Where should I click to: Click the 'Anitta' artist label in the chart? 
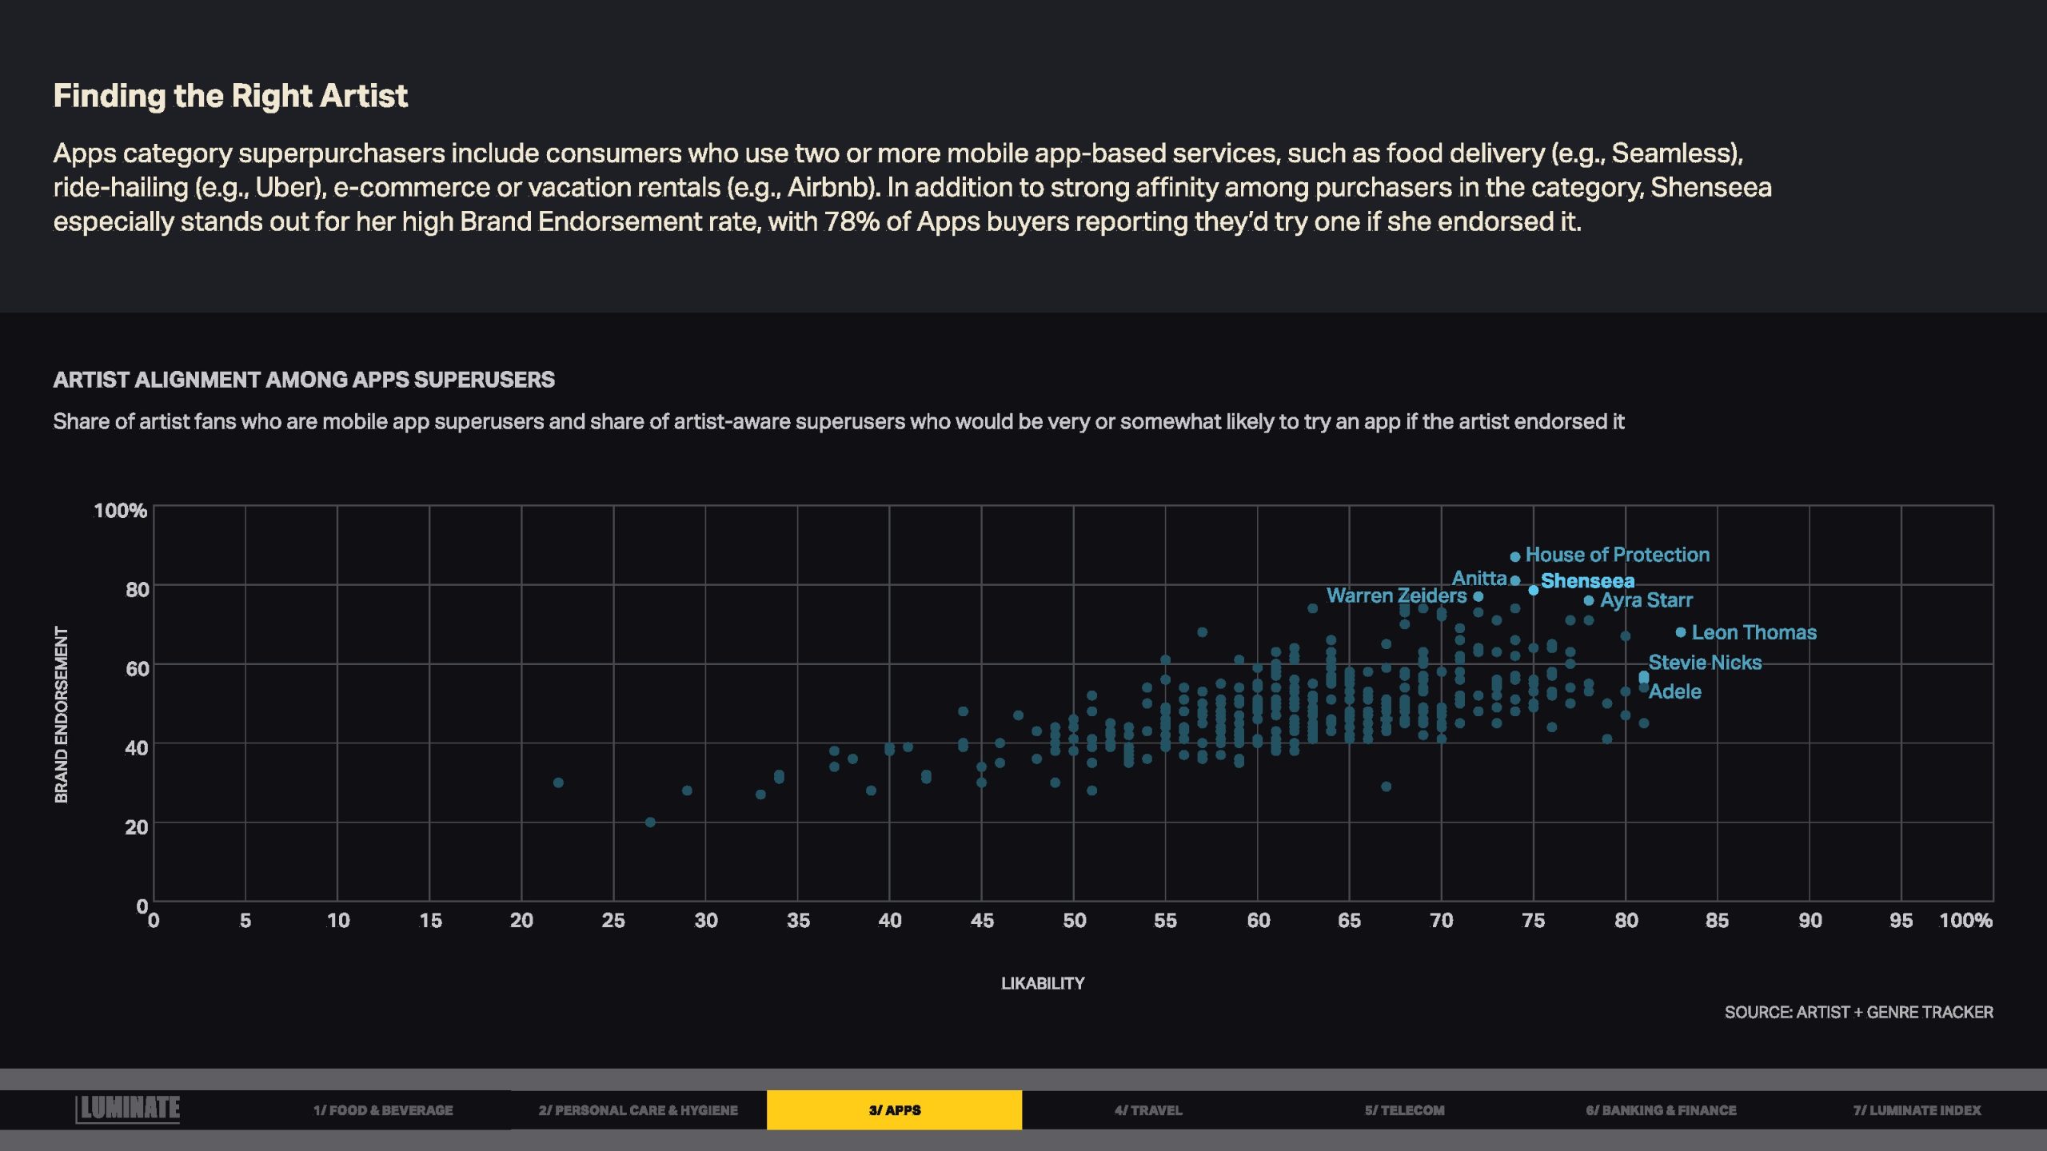click(1479, 578)
